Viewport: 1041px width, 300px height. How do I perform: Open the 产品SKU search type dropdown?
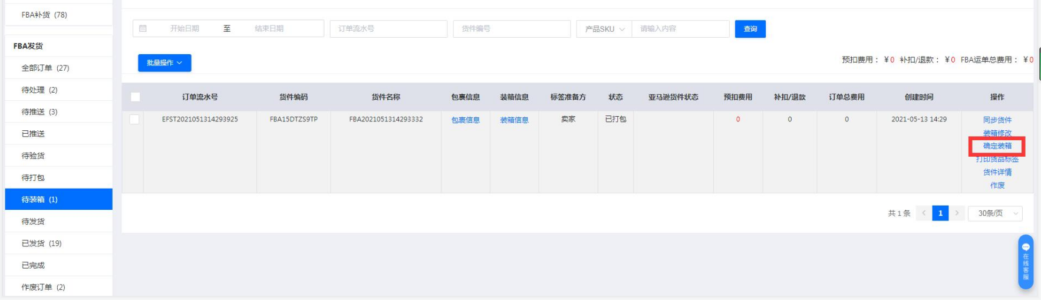(x=604, y=29)
